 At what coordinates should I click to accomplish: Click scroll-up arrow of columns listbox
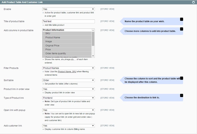point(93,30)
